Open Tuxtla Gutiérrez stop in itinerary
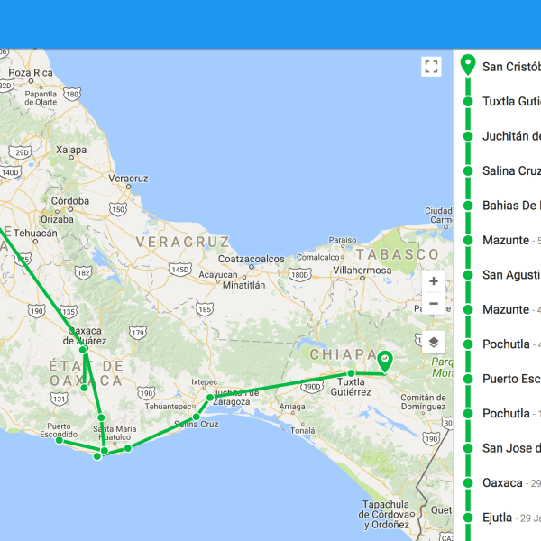 510,102
